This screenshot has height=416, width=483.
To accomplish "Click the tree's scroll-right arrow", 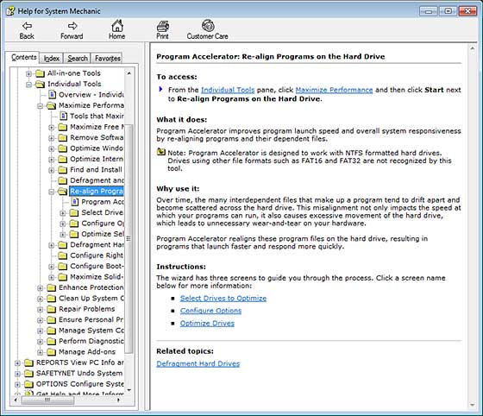I will click(119, 400).
